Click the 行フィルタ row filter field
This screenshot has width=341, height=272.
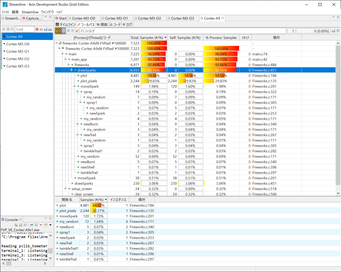183,31
